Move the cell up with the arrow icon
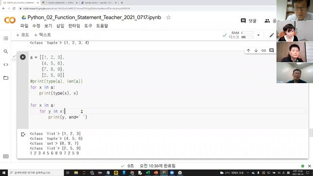 click(x=248, y=50)
